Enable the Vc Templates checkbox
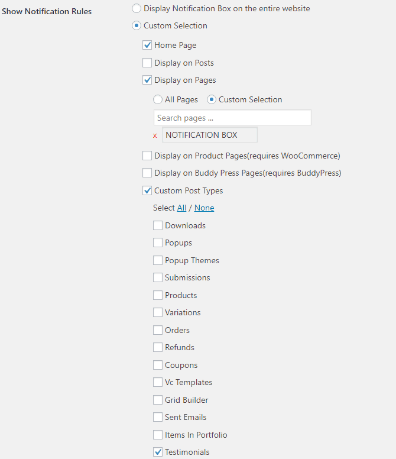 coord(158,382)
